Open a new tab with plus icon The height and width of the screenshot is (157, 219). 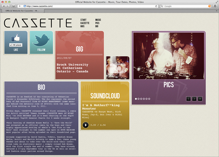coord(217,11)
